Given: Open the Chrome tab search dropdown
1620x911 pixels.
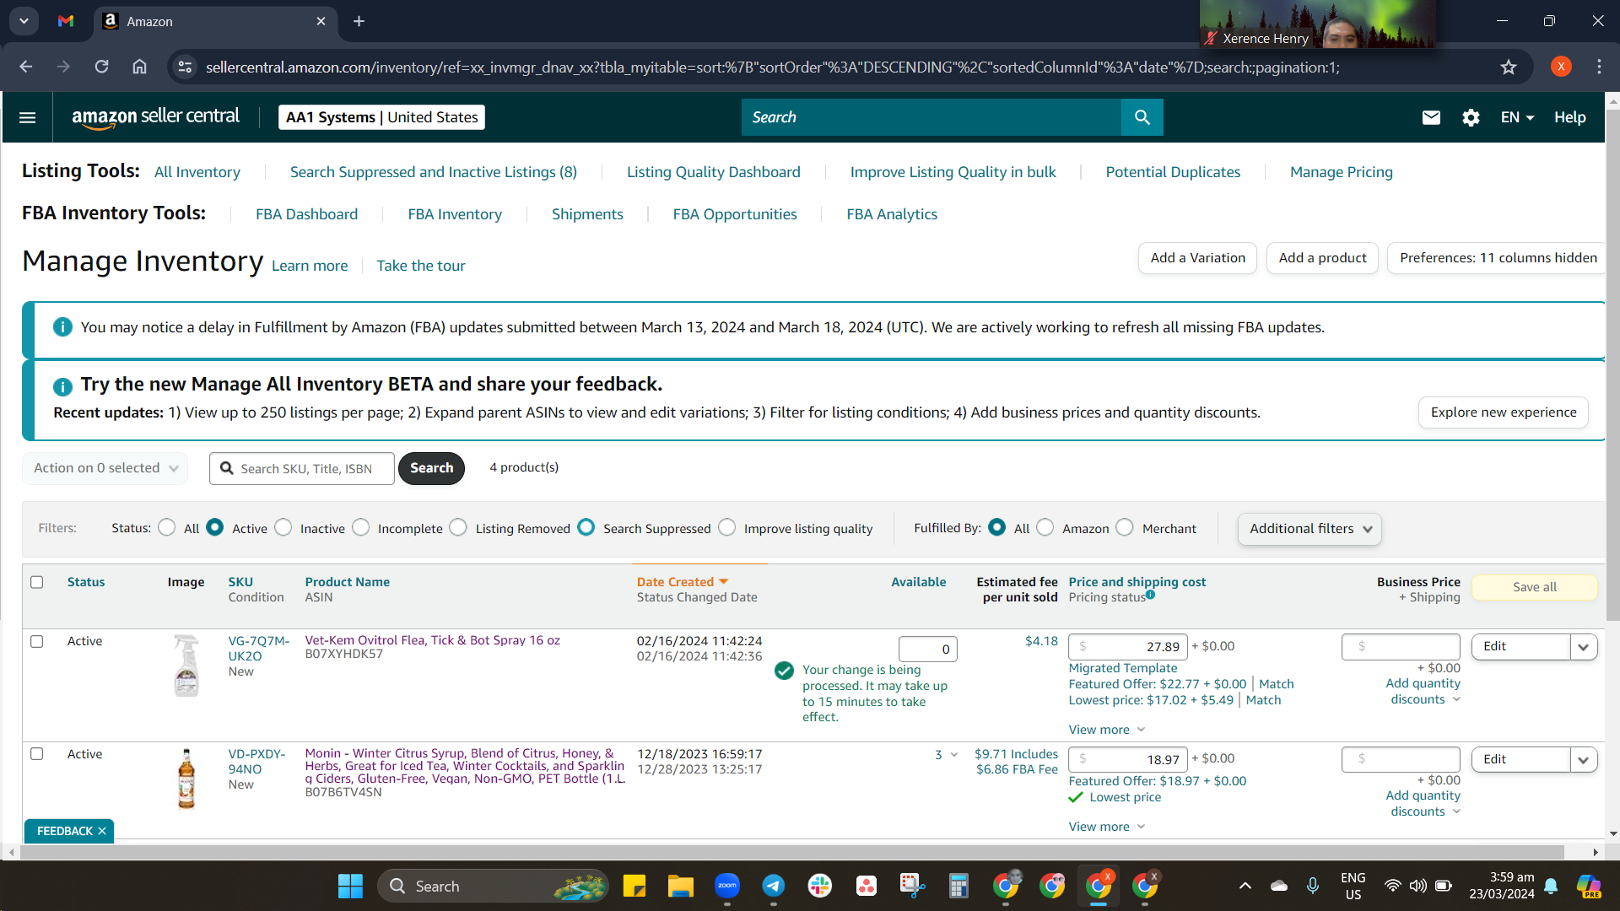Looking at the screenshot, I should 24,21.
